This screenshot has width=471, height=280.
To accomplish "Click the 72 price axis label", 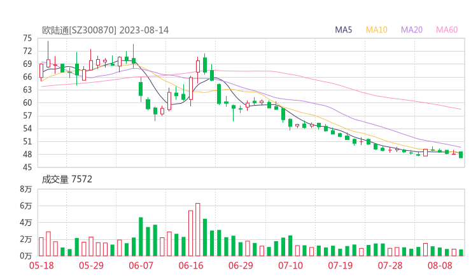I will click(27, 51).
